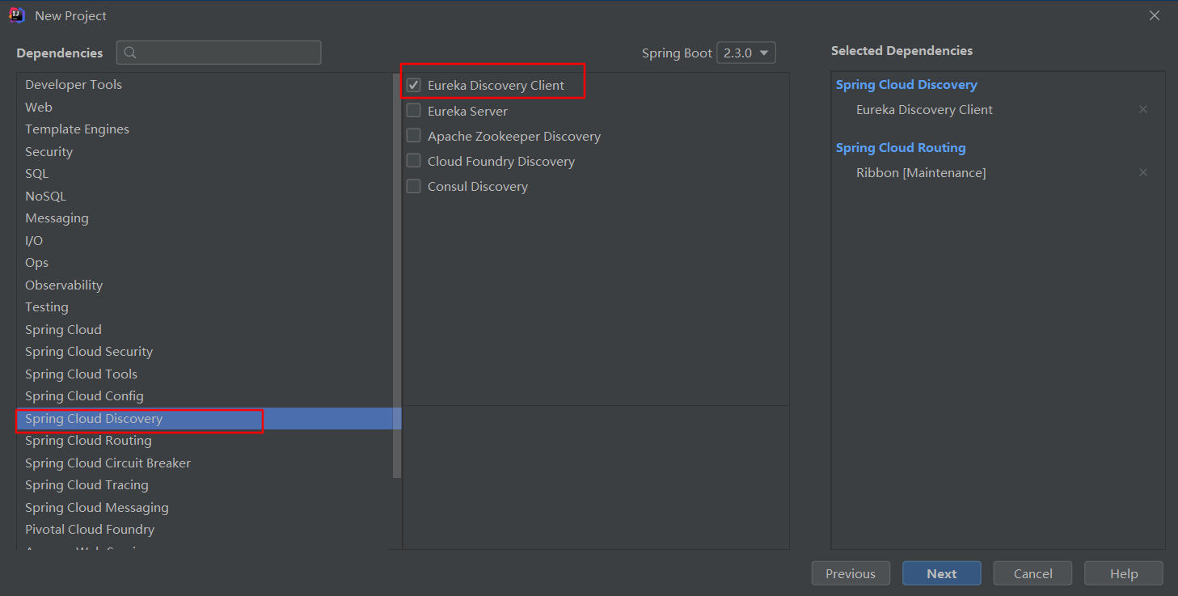1178x596 pixels.
Task: Focus the dependencies search field
Action: point(219,53)
